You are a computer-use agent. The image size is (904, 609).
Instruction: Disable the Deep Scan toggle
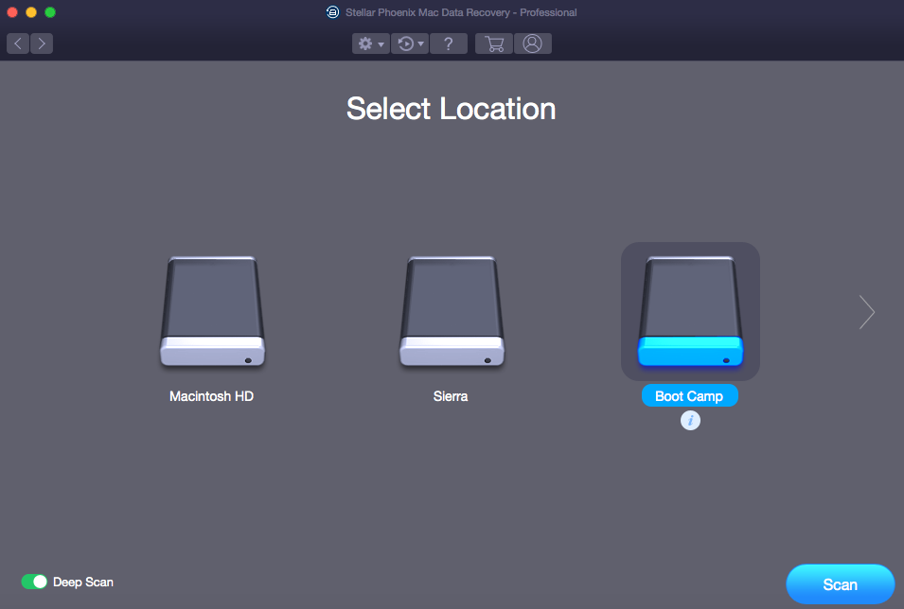[34, 582]
